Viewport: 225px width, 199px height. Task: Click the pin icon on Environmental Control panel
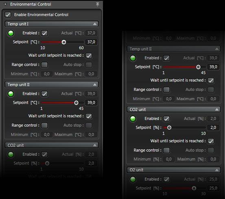[x=97, y=4]
